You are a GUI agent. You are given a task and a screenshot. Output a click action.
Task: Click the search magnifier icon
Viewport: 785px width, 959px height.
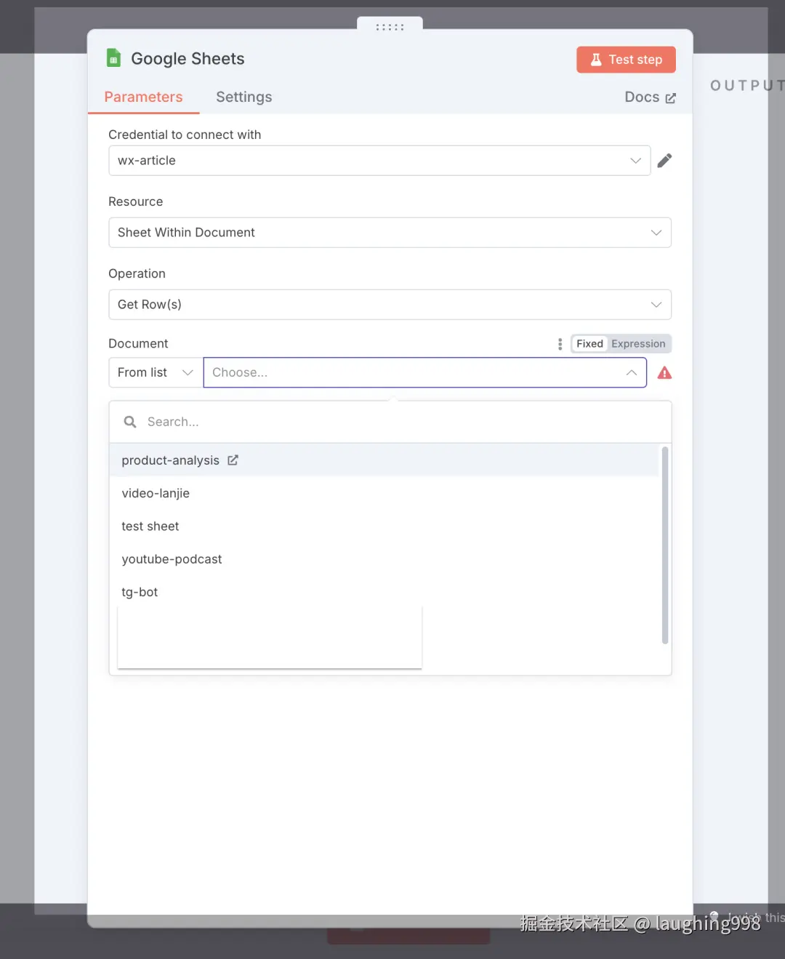(130, 422)
